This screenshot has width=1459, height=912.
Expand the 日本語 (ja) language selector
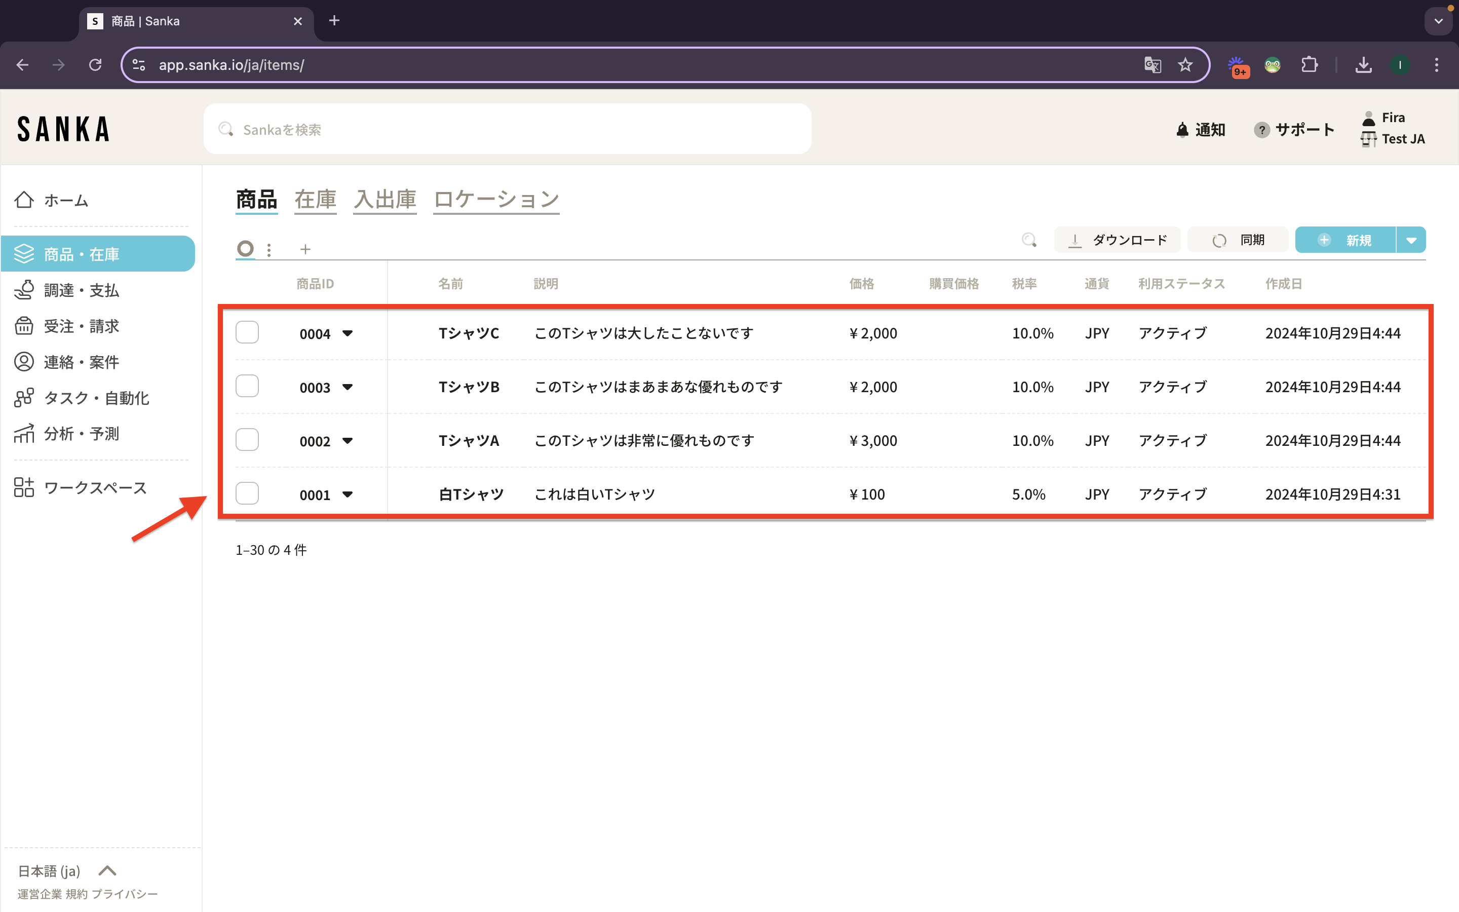(107, 870)
